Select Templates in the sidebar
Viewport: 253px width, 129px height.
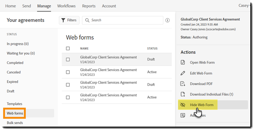[x=15, y=104]
